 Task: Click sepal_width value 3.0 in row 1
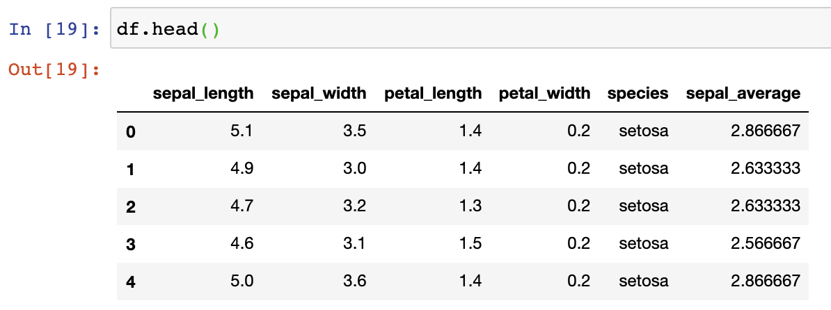coord(354,168)
